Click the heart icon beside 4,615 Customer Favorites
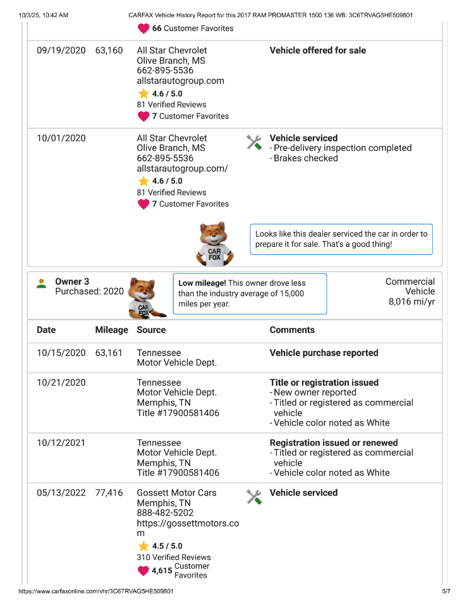 point(143,571)
